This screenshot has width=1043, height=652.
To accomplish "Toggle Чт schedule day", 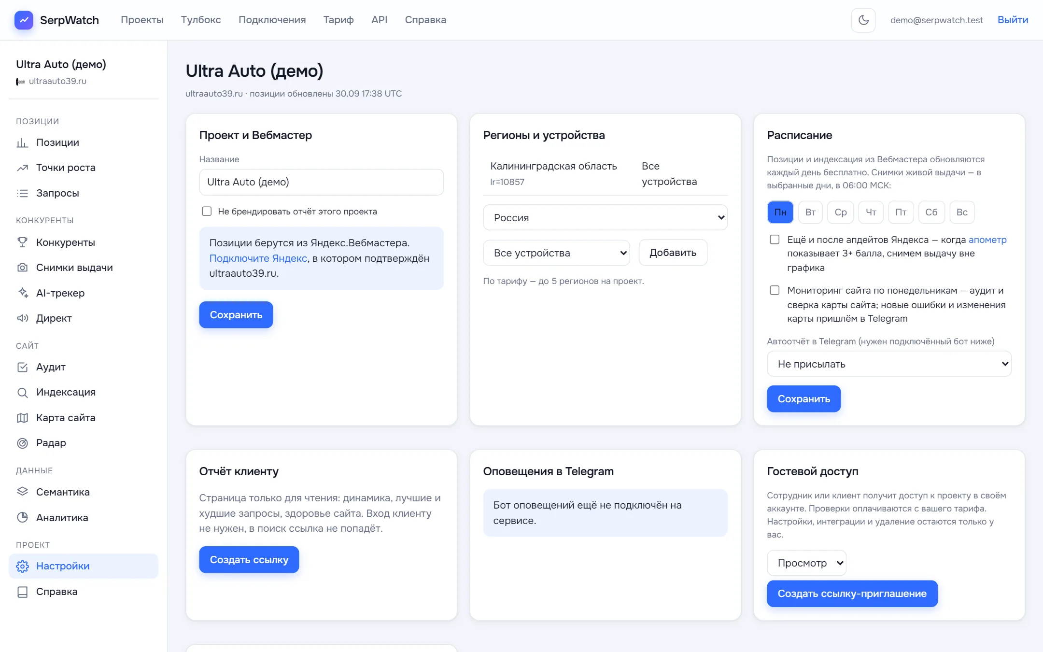I will (x=871, y=212).
